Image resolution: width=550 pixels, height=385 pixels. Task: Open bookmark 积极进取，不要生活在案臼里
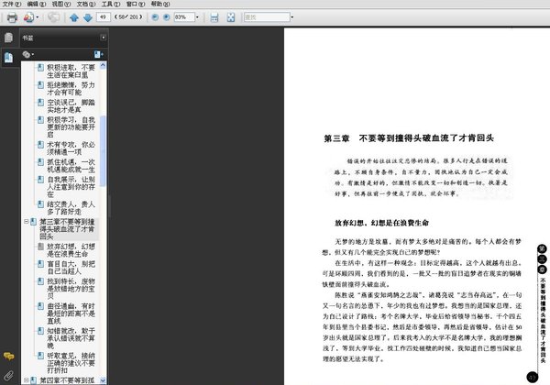71,71
